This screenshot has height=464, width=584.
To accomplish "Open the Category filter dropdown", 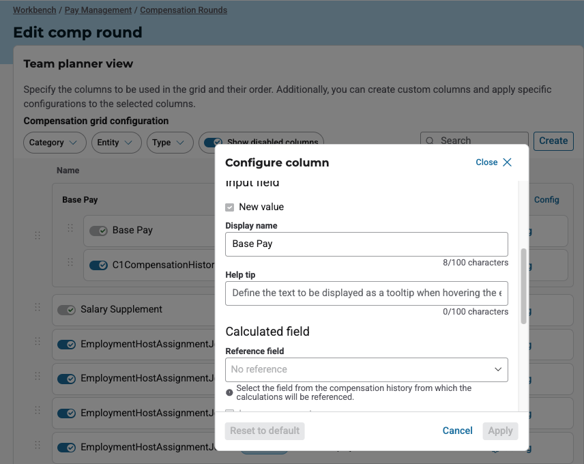I will (55, 143).
